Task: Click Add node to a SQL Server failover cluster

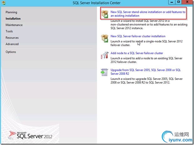Action: coord(137,53)
